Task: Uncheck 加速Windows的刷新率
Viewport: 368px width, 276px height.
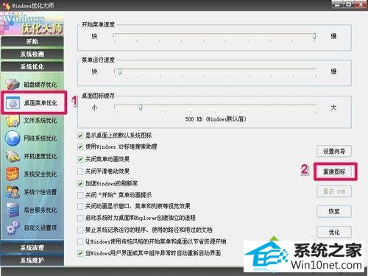Action: 80,183
